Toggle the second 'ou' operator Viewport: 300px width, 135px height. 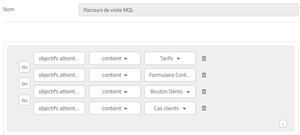coord(24,84)
